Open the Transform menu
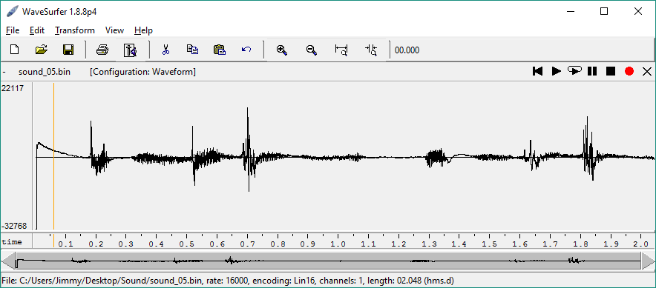Image resolution: width=656 pixels, height=288 pixels. 75,30
